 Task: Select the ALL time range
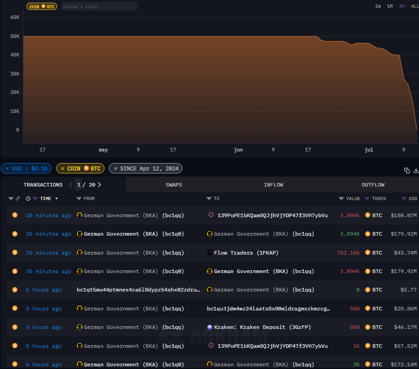tap(415, 6)
